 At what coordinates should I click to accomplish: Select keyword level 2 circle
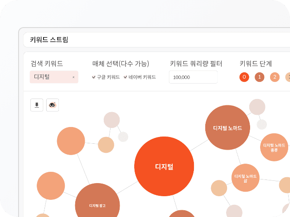(x=275, y=77)
